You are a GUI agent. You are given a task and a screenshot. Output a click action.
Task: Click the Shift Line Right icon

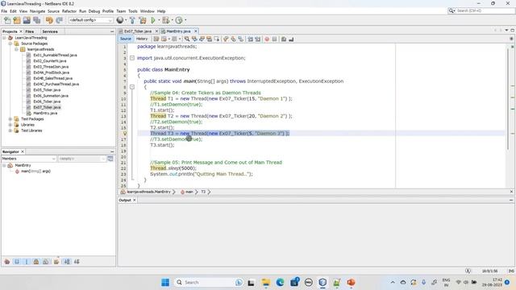click(x=258, y=39)
